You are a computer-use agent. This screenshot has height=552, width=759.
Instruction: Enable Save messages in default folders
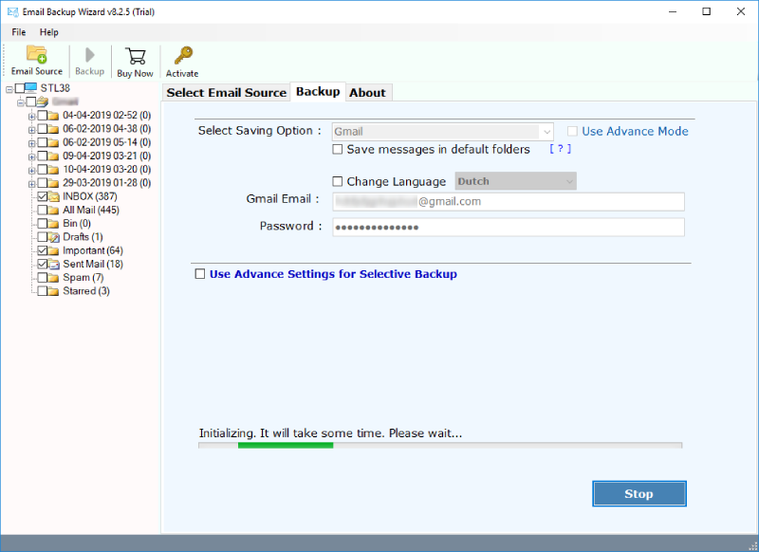pyautogui.click(x=338, y=150)
